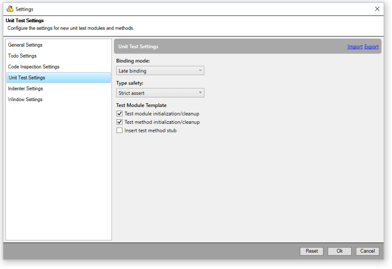
Task: Enable Insert test method stub
Action: [119, 130]
